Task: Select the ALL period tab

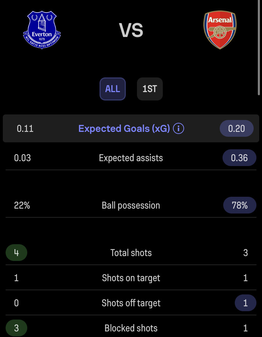Action: [112, 89]
